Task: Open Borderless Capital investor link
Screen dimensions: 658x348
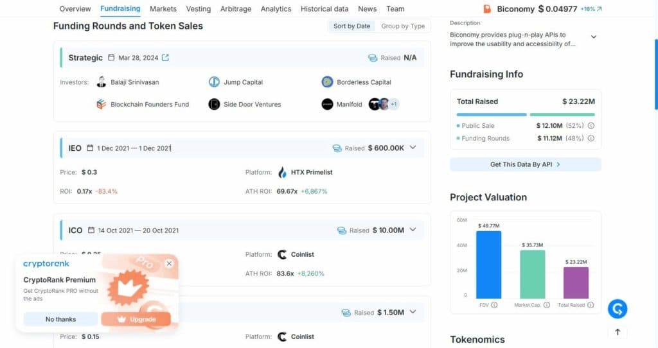Action: pyautogui.click(x=364, y=82)
